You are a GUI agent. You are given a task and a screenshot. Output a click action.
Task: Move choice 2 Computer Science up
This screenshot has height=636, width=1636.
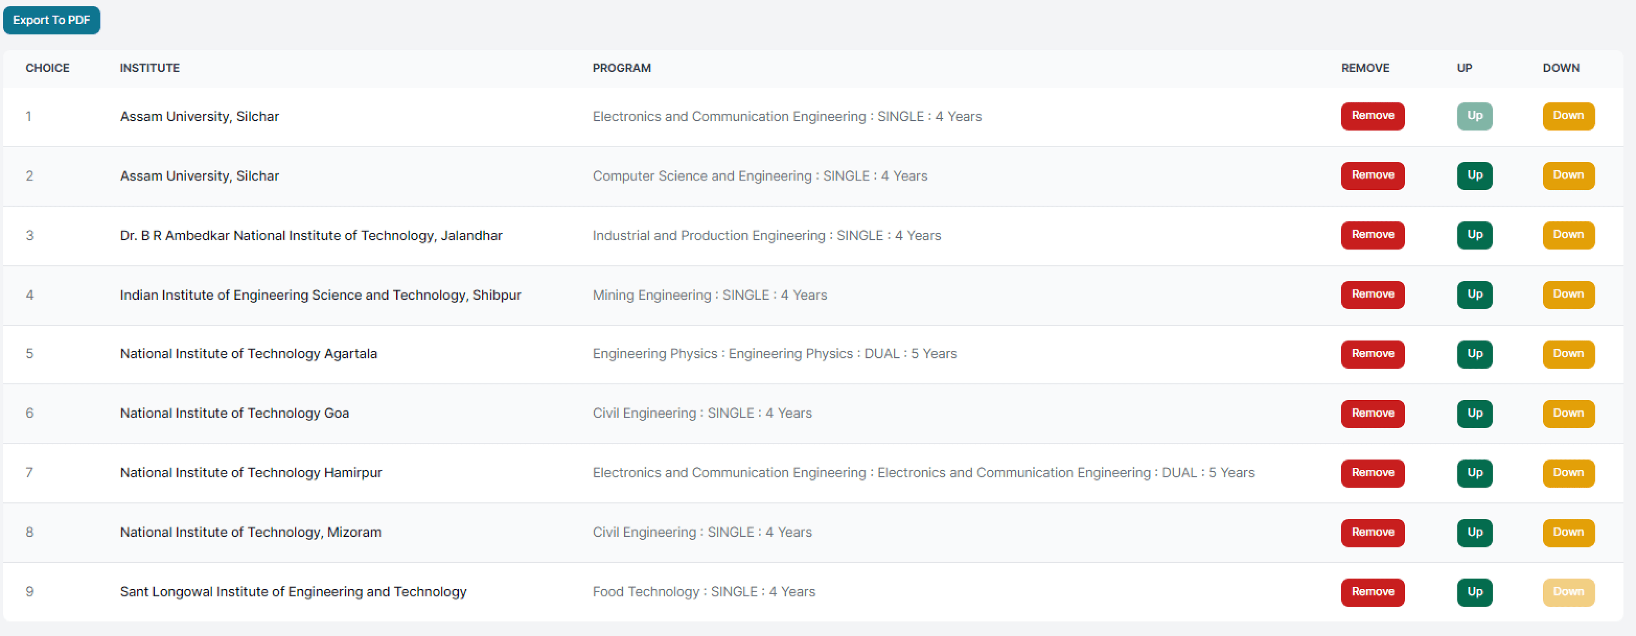pyautogui.click(x=1474, y=176)
